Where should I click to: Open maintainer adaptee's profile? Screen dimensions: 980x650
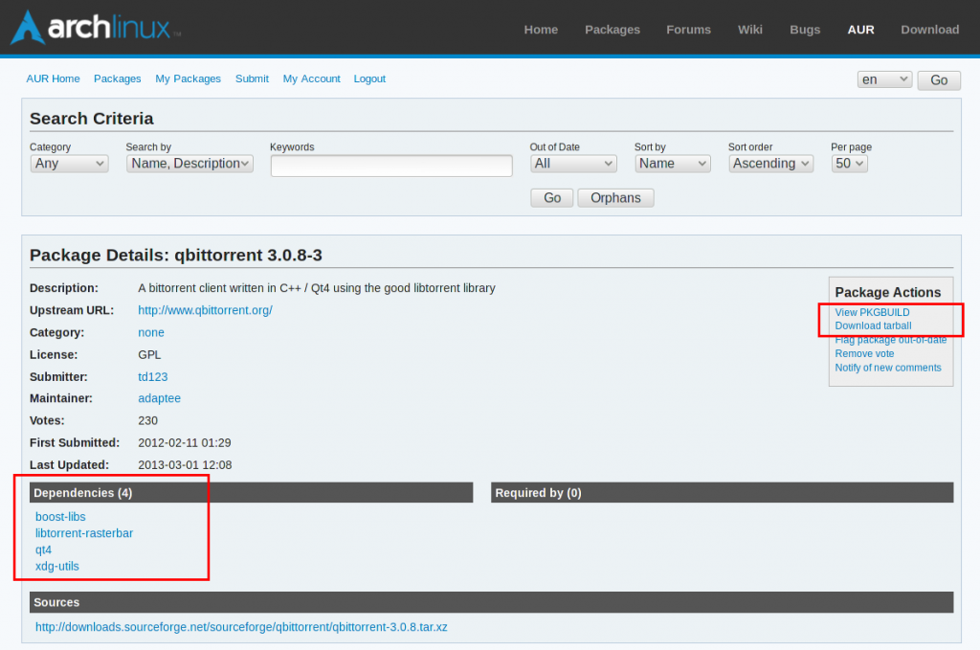[159, 398]
